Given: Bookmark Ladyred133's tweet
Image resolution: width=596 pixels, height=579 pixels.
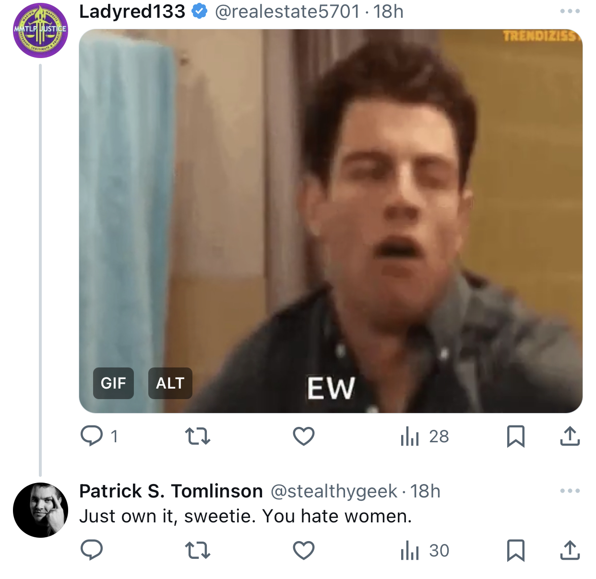Looking at the screenshot, I should [516, 436].
